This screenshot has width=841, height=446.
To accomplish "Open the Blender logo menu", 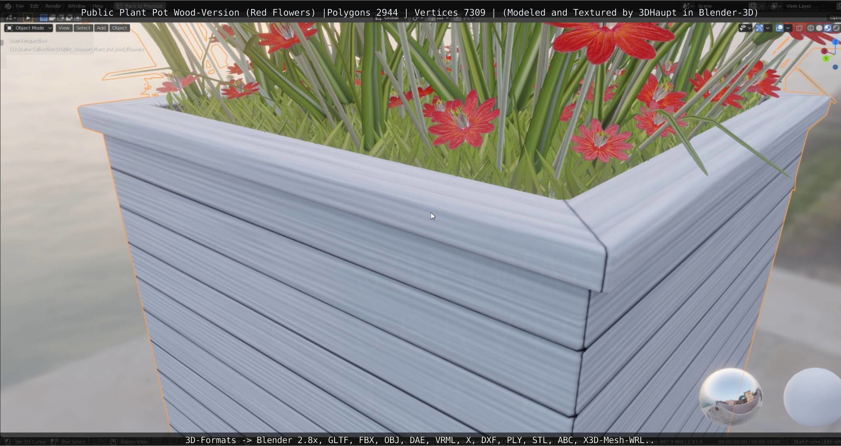I will click(x=8, y=6).
